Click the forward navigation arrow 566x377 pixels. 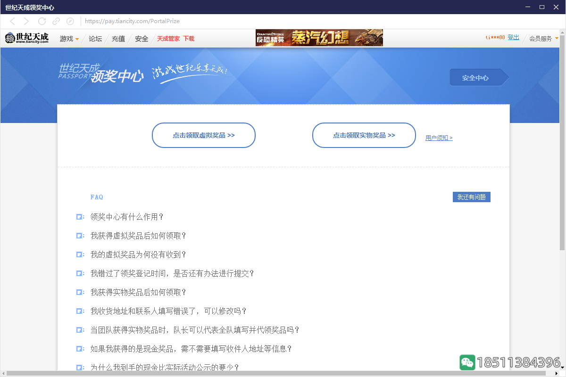pos(26,21)
